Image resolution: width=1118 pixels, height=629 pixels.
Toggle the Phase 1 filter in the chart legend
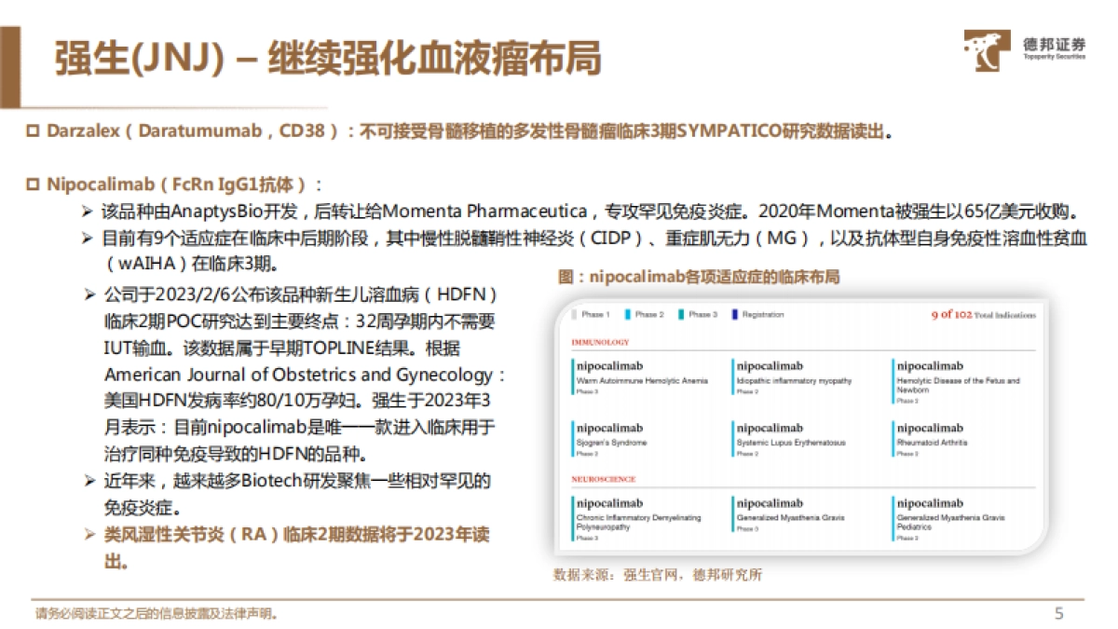(x=574, y=315)
